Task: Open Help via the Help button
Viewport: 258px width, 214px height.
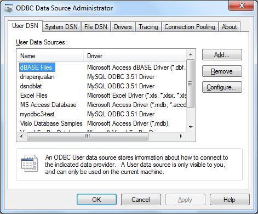Action: tap(230, 200)
